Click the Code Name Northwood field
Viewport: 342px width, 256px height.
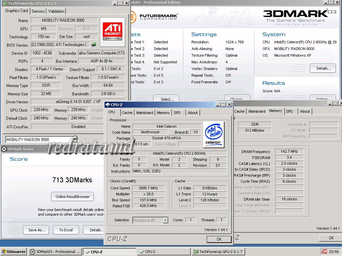tap(150, 132)
